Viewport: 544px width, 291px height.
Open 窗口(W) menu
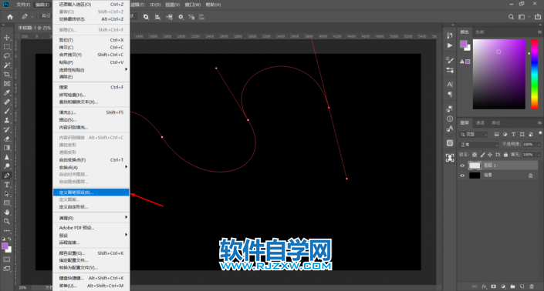193,5
